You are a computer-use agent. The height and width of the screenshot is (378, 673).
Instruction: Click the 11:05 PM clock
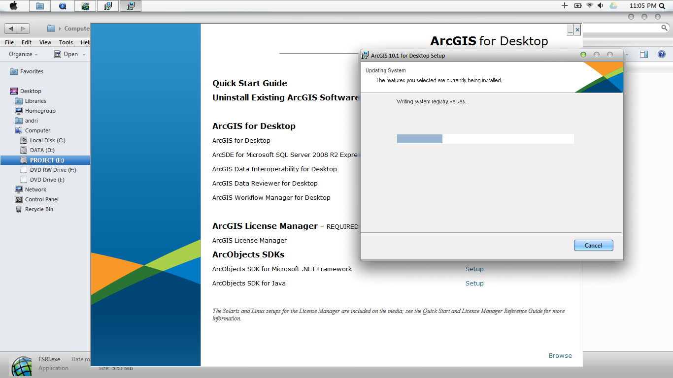click(642, 5)
